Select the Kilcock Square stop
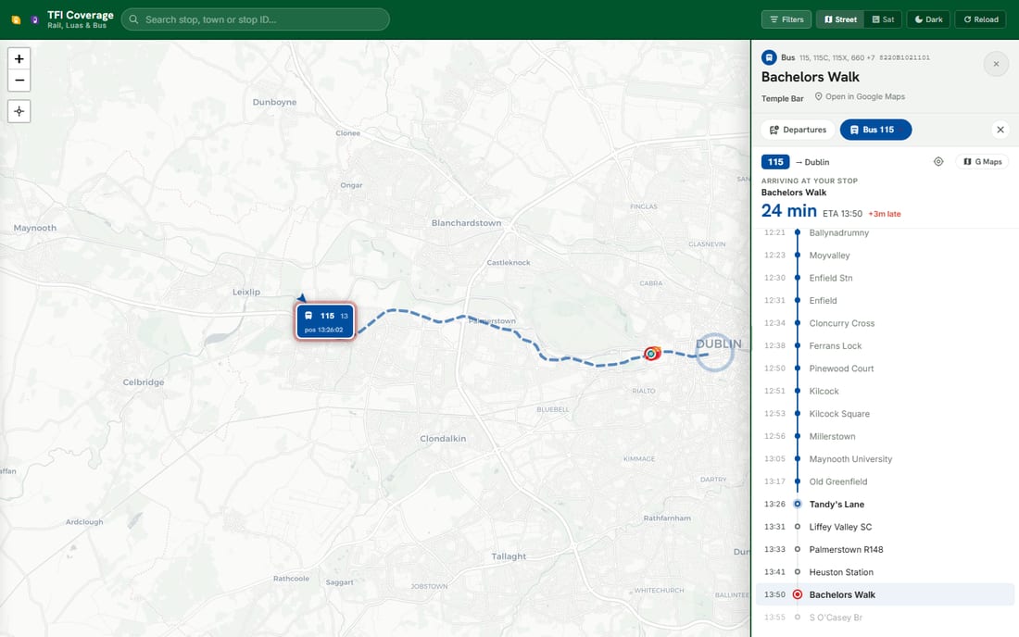Screen dimensions: 1019x637 (x=885, y=414)
